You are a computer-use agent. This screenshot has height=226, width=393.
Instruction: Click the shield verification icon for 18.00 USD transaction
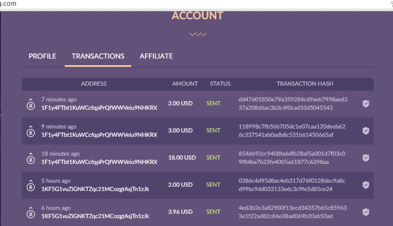(x=366, y=158)
